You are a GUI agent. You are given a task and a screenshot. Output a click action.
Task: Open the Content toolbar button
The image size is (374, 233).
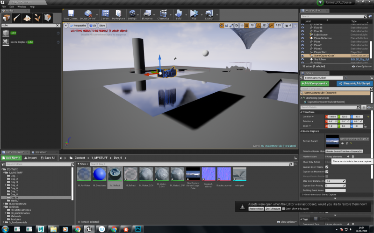105,15
